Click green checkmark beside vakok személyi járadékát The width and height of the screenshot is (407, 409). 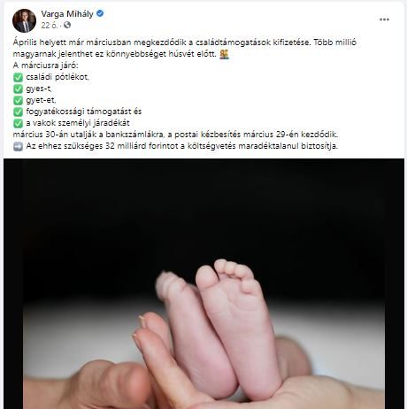[18, 123]
